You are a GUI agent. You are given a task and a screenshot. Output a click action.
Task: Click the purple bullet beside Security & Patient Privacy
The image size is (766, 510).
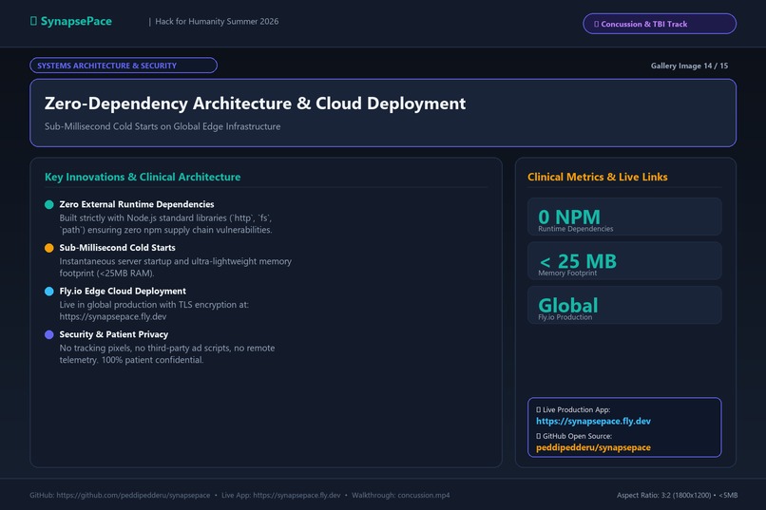point(48,335)
